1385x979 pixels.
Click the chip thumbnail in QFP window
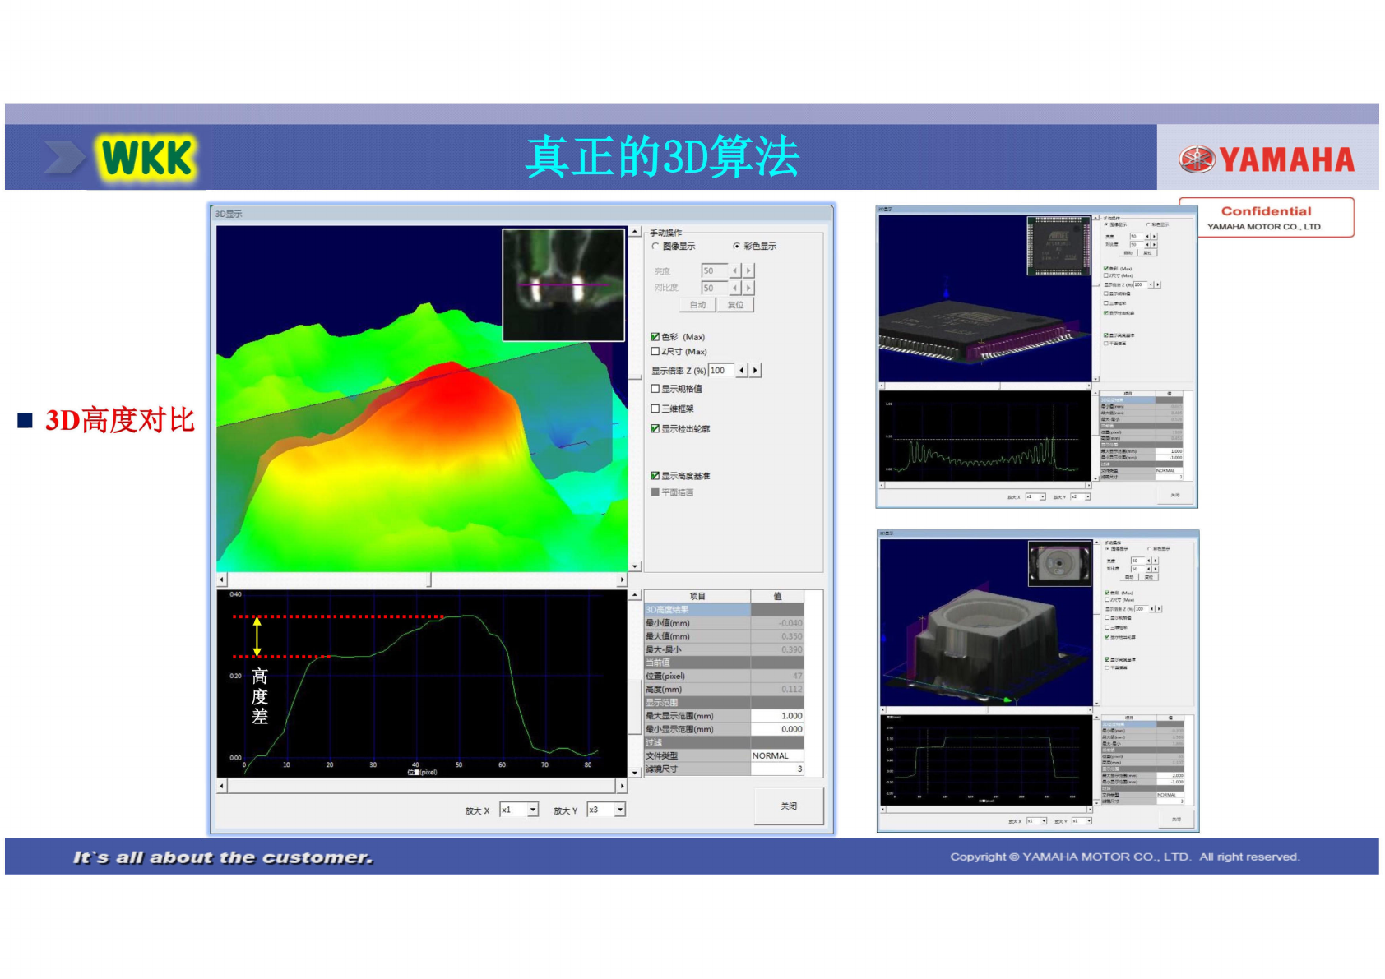click(x=1058, y=245)
